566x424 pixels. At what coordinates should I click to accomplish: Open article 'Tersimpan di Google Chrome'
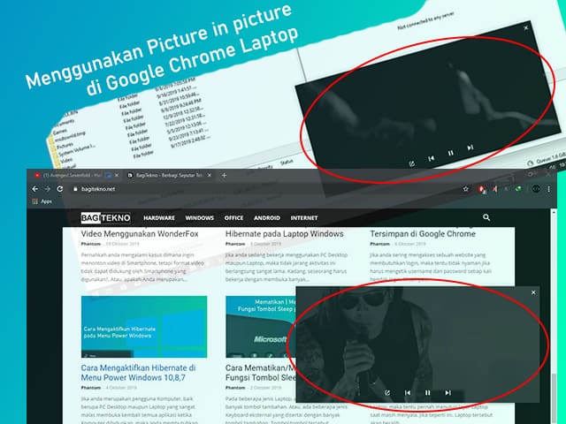click(x=423, y=233)
